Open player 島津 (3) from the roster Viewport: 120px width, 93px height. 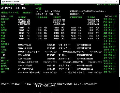pos(109,52)
